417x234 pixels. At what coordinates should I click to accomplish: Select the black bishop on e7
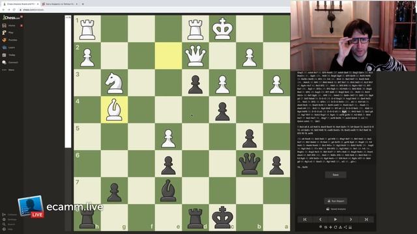[x=168, y=190]
